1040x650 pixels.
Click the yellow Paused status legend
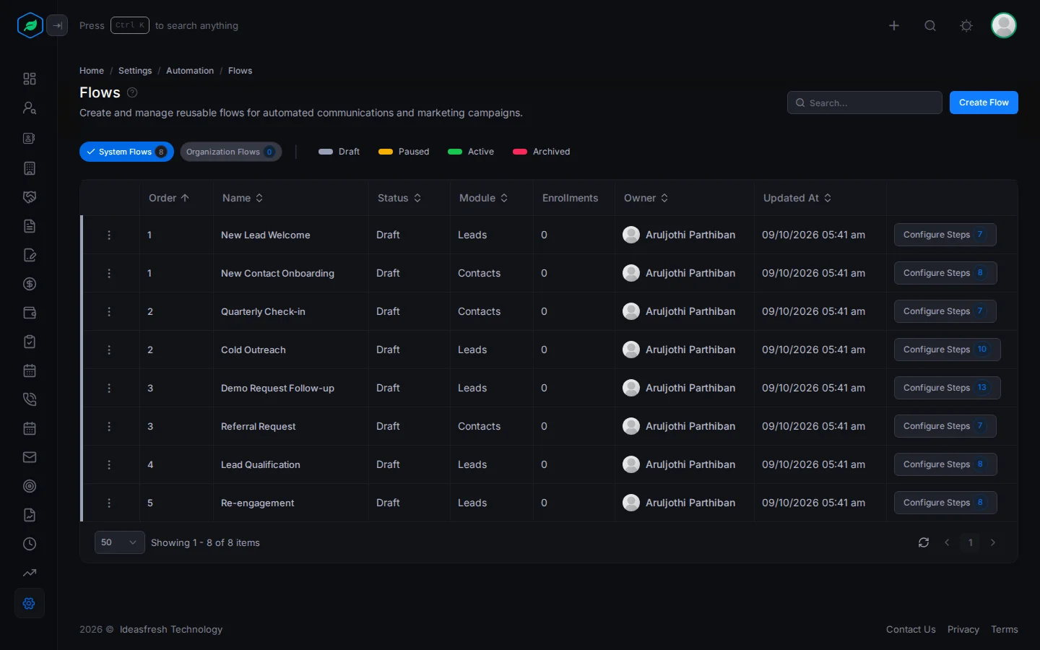click(404, 152)
